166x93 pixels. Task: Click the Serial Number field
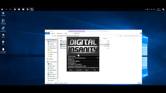click(83, 64)
